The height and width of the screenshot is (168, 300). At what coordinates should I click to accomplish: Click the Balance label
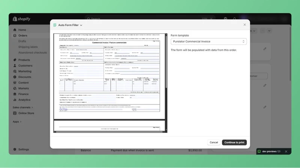tap(86, 150)
